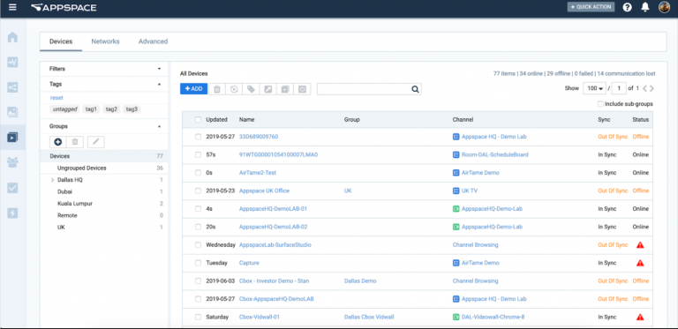Expand the Dallas HQ group tree

53,180
